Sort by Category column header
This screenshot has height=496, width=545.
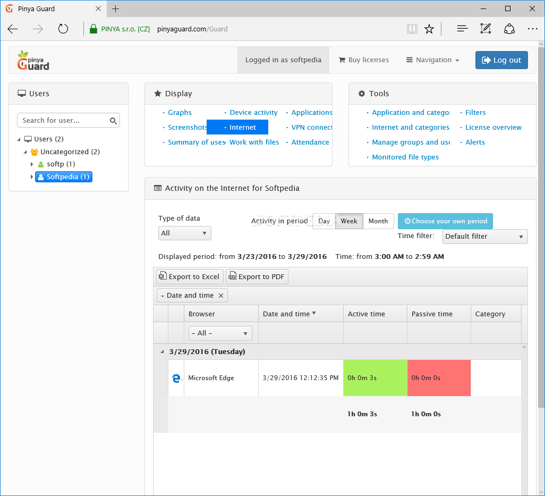click(496, 314)
